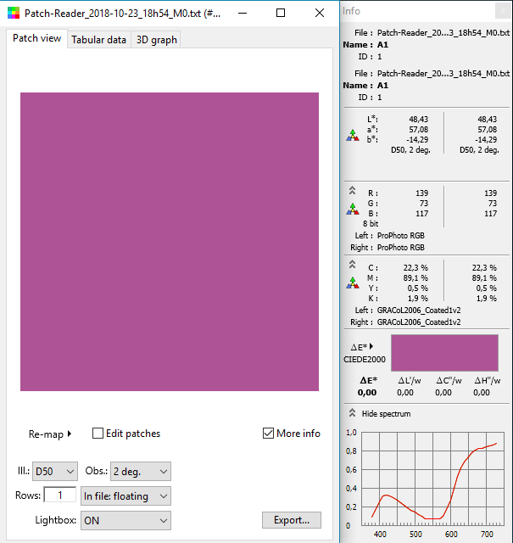Viewport: 513px width, 543px height.
Task: Collapse the CMYK section with double chevron
Action: pos(352,264)
